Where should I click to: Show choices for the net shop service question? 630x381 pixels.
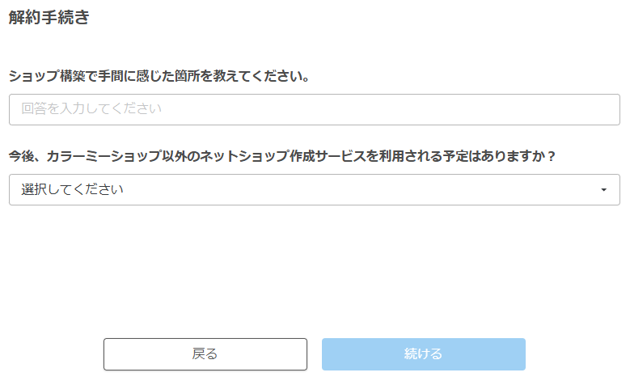point(314,190)
